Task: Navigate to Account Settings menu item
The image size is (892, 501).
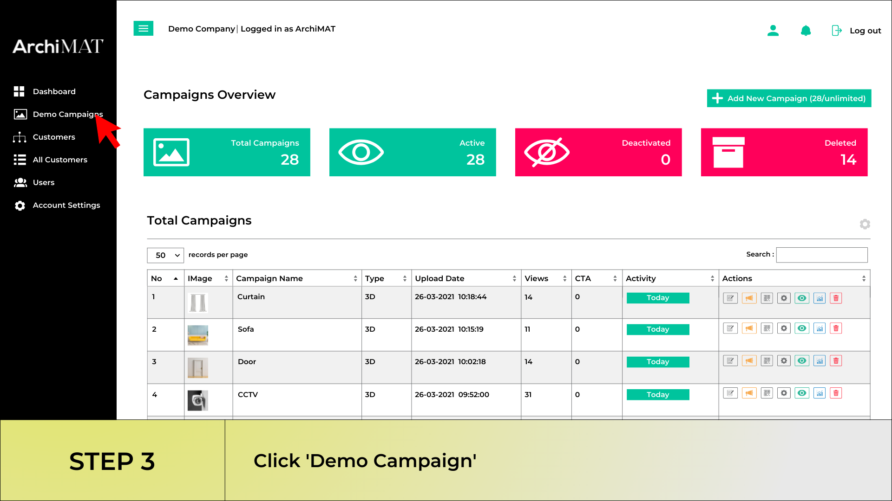Action: [x=66, y=205]
